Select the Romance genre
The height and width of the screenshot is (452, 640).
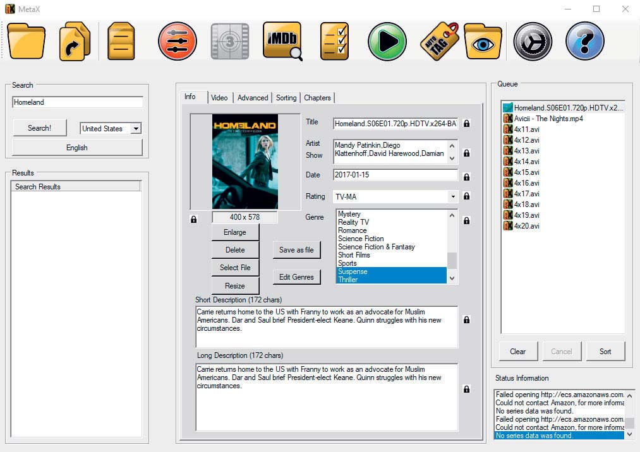click(x=353, y=230)
